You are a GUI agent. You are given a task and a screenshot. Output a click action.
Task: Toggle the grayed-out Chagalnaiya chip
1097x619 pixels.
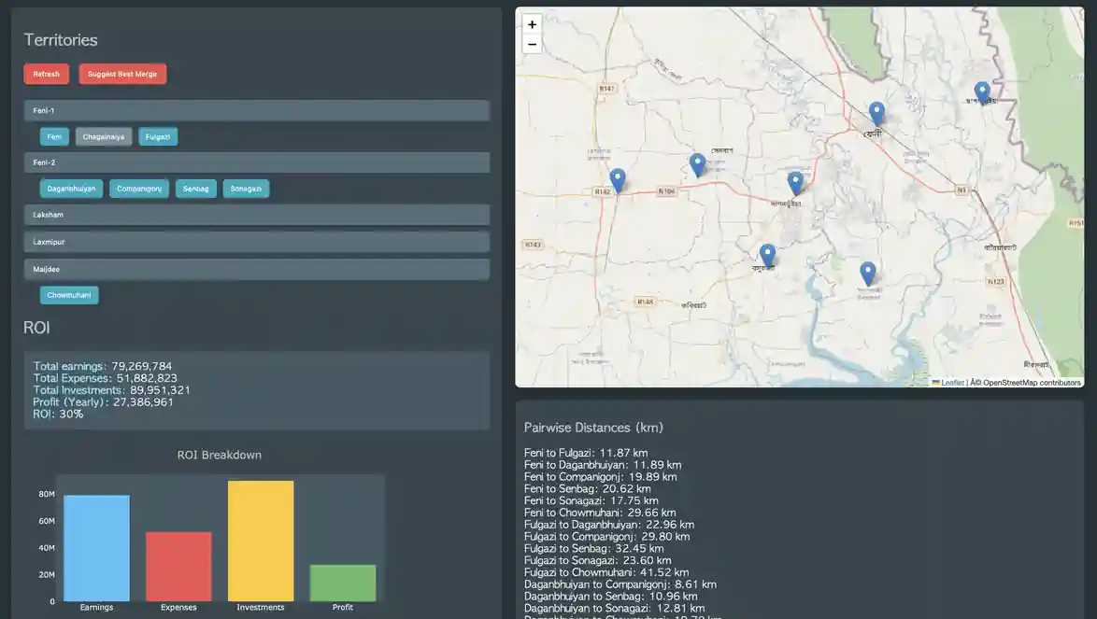(x=104, y=137)
